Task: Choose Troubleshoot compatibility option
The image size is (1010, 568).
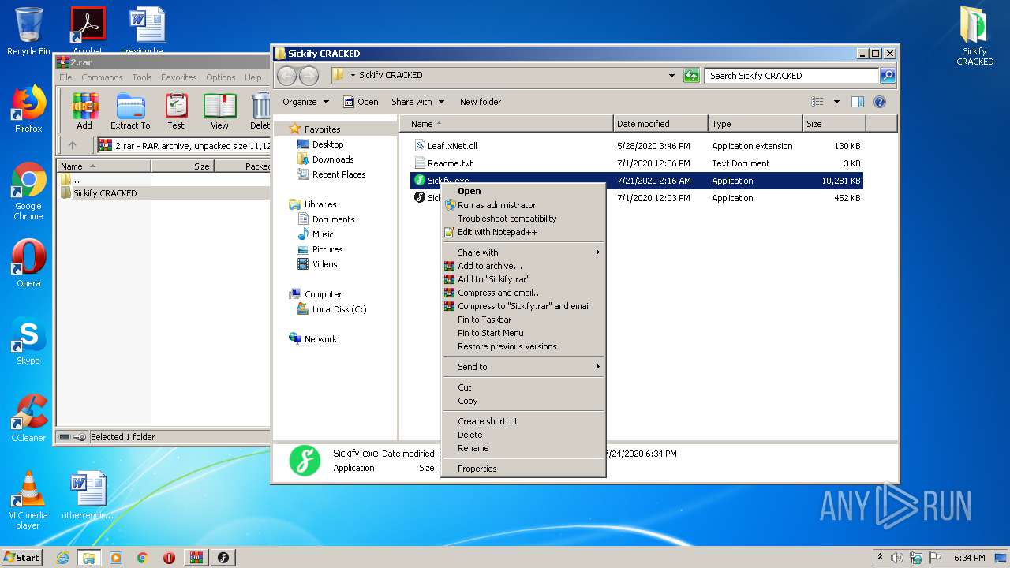Action: (523, 219)
